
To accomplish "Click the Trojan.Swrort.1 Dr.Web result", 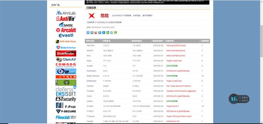I will (172, 106).
